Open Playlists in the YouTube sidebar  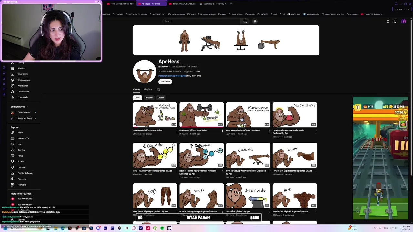coord(21,68)
